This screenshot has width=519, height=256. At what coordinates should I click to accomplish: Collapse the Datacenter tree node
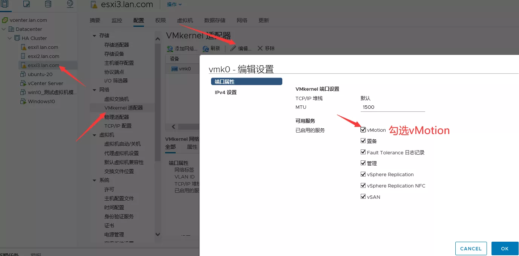coord(4,29)
